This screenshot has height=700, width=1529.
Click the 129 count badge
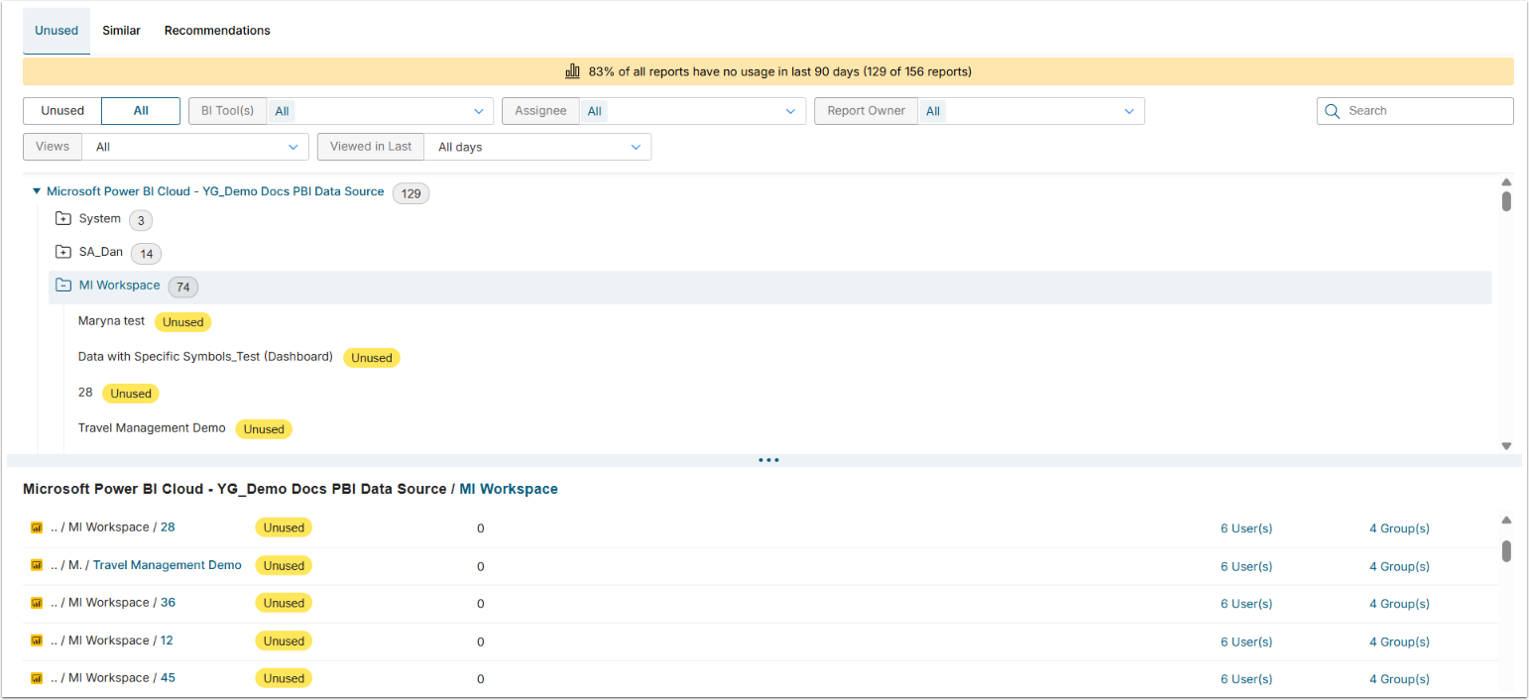(x=412, y=193)
